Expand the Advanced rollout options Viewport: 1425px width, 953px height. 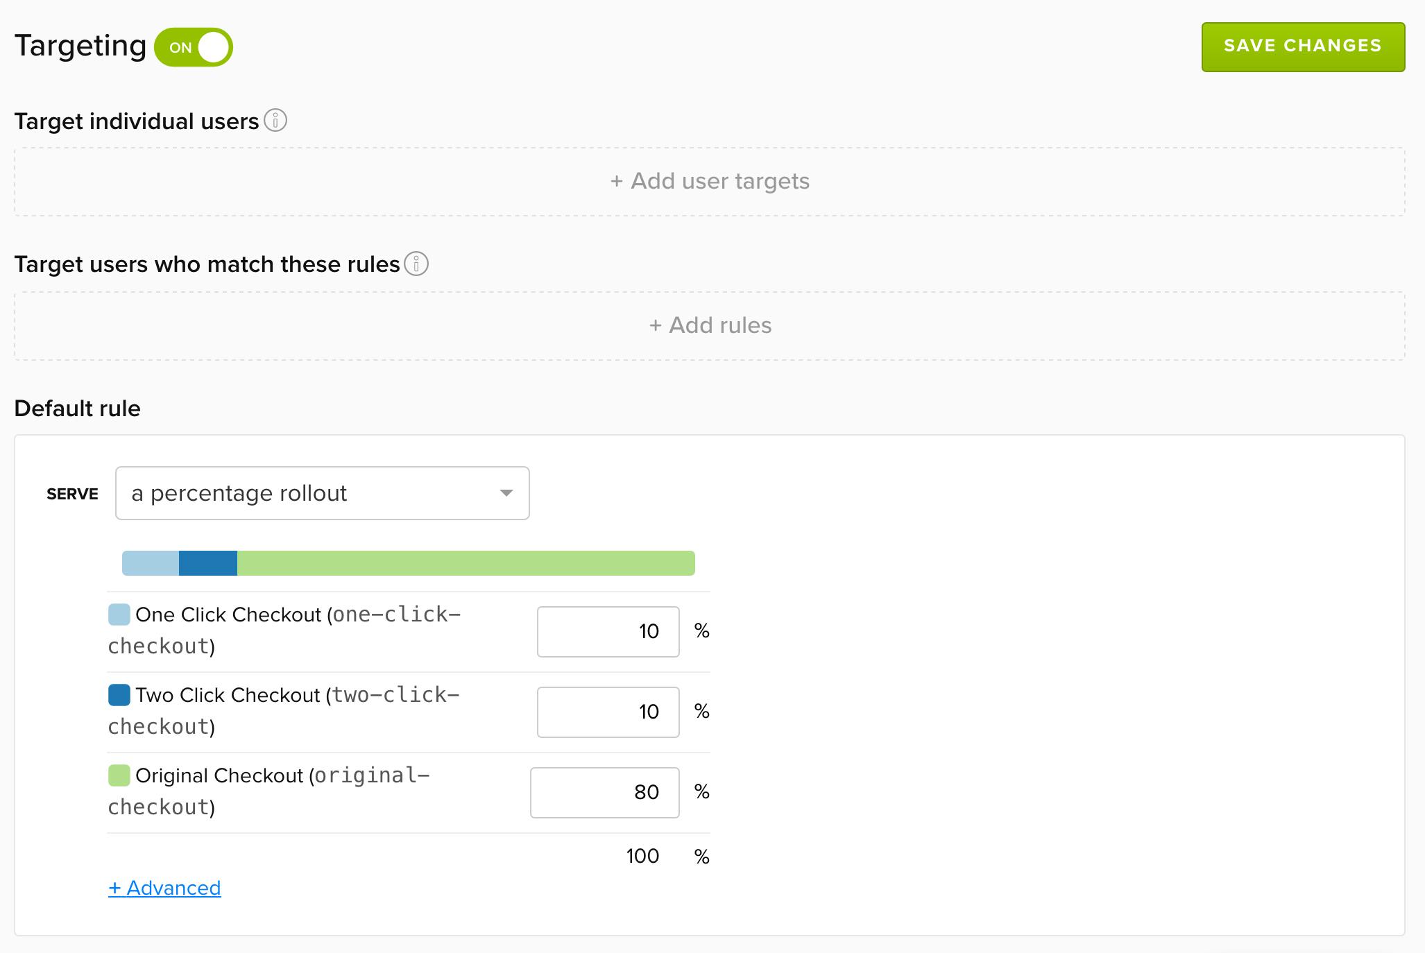pos(164,888)
